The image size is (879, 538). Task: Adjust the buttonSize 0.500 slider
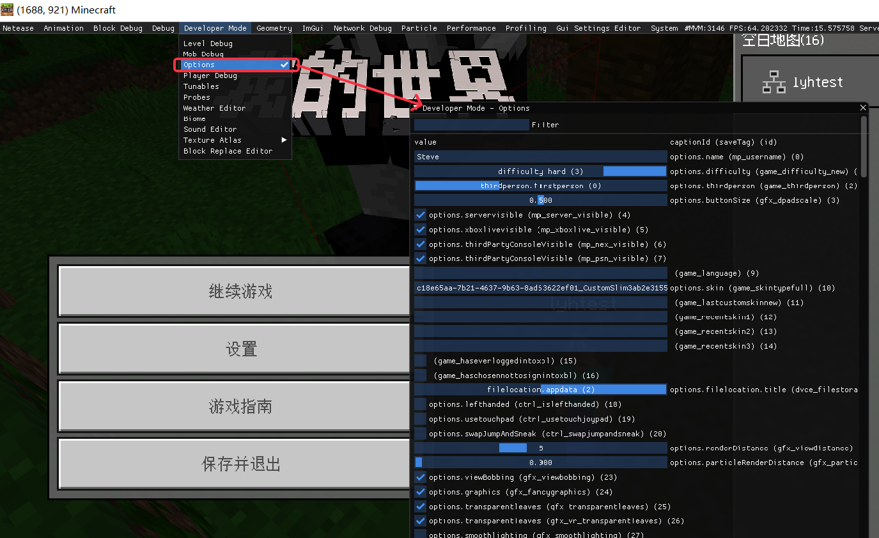[540, 200]
